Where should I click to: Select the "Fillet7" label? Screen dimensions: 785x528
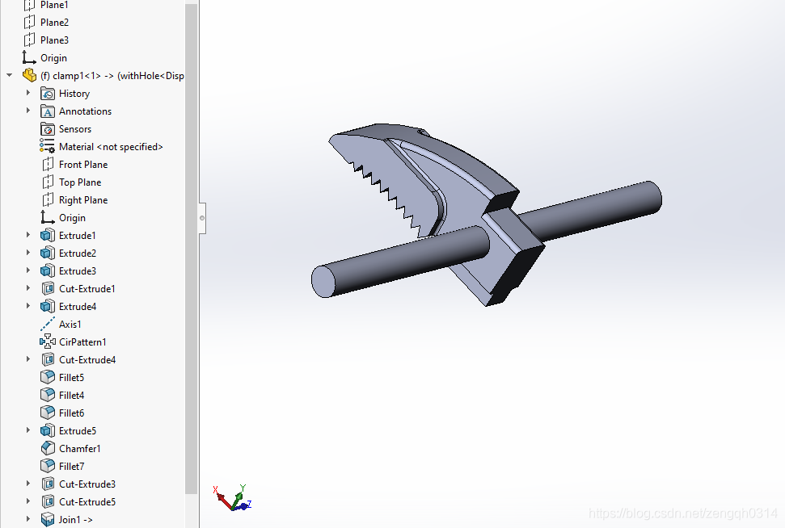pyautogui.click(x=72, y=467)
